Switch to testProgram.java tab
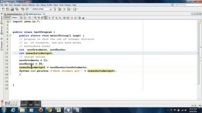The height and width of the screenshot is (113, 202). pyautogui.click(x=35, y=14)
